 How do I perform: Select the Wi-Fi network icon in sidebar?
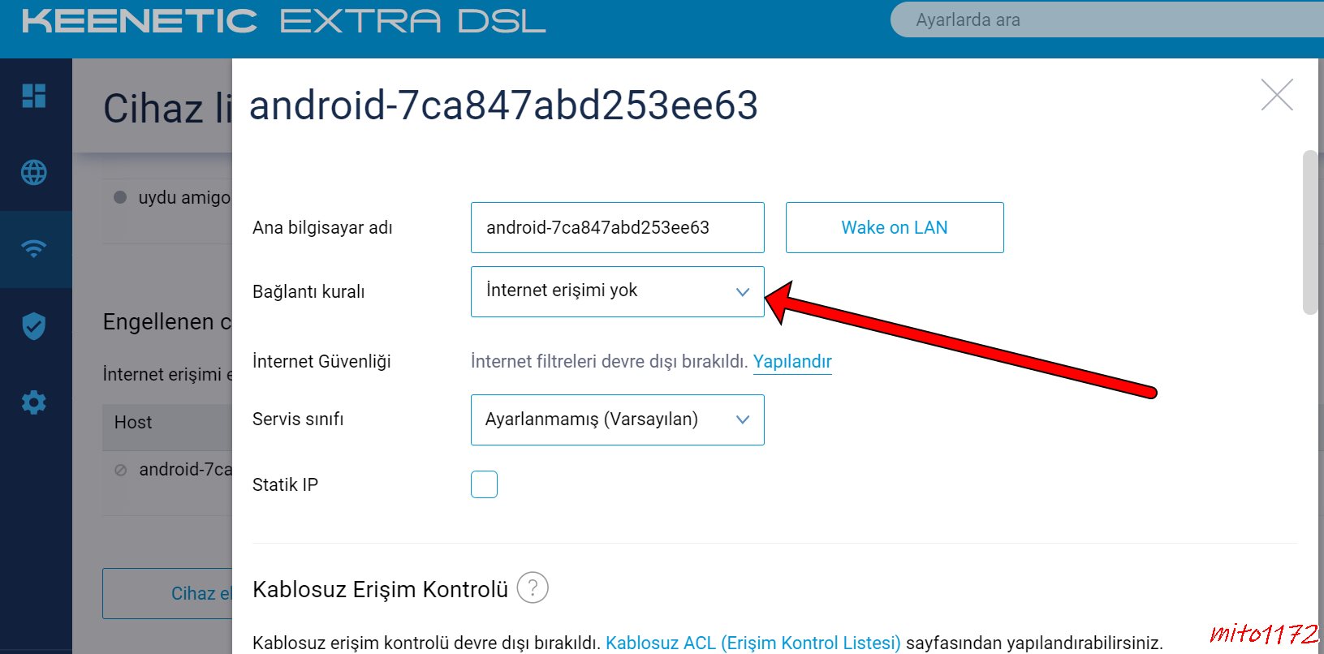34,248
